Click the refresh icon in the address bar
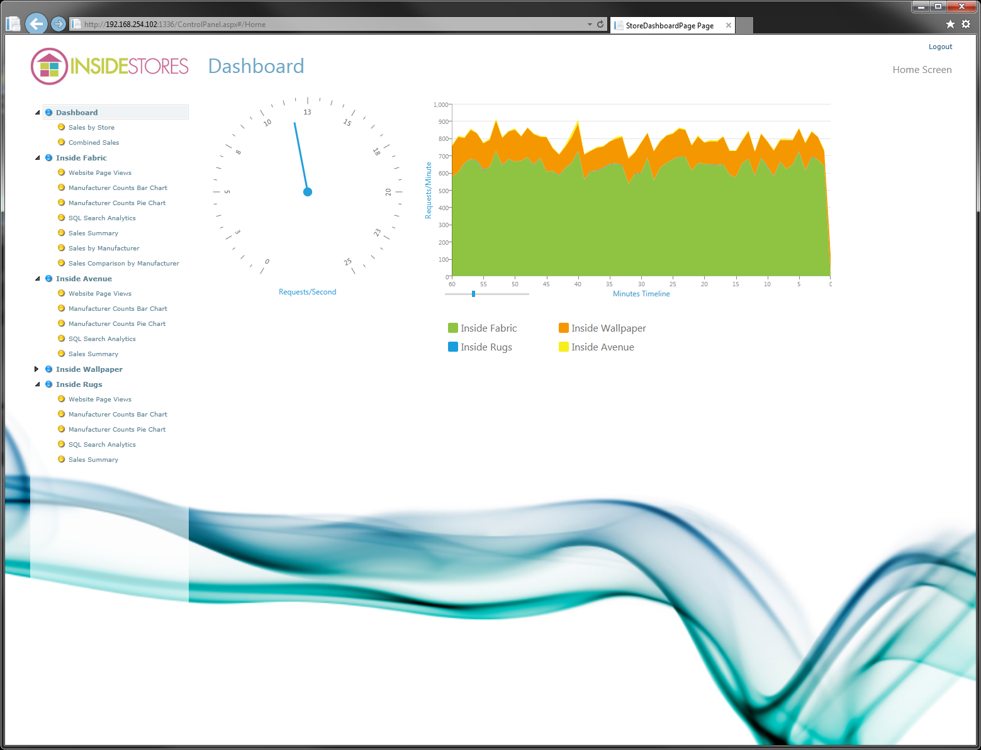The width and height of the screenshot is (981, 750). click(x=600, y=25)
